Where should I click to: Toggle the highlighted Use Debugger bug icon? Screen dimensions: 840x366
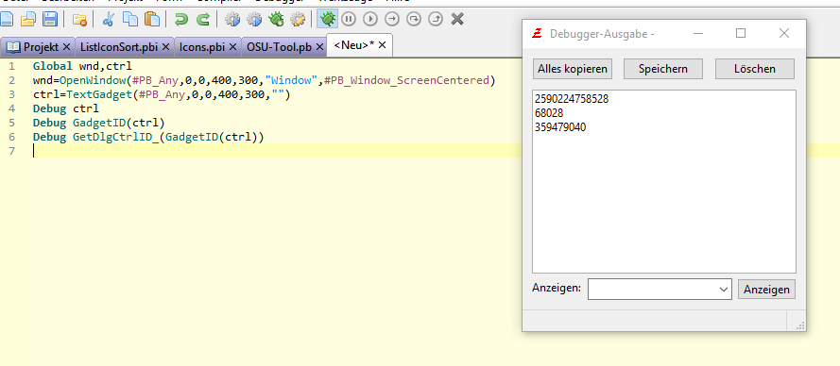327,19
